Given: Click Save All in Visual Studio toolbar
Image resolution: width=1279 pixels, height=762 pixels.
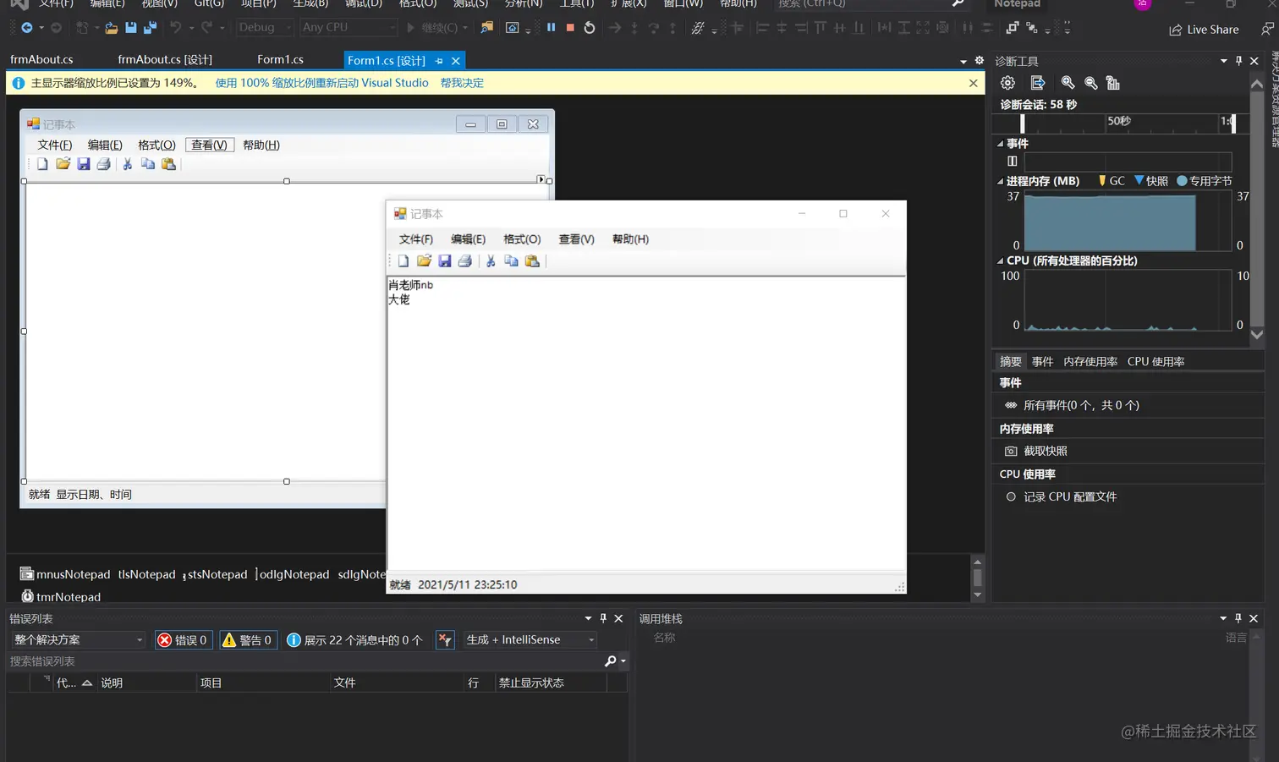Looking at the screenshot, I should [x=150, y=28].
